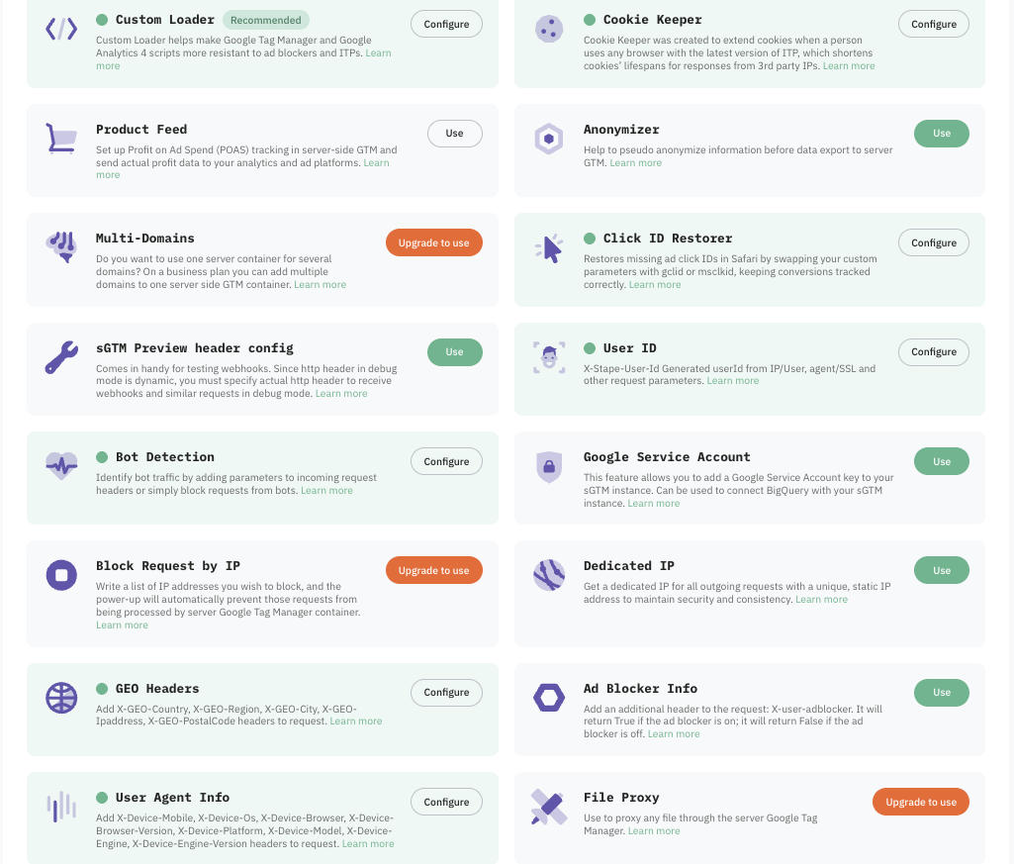
Task: Click the GEO Headers globe icon
Action: [x=61, y=698]
